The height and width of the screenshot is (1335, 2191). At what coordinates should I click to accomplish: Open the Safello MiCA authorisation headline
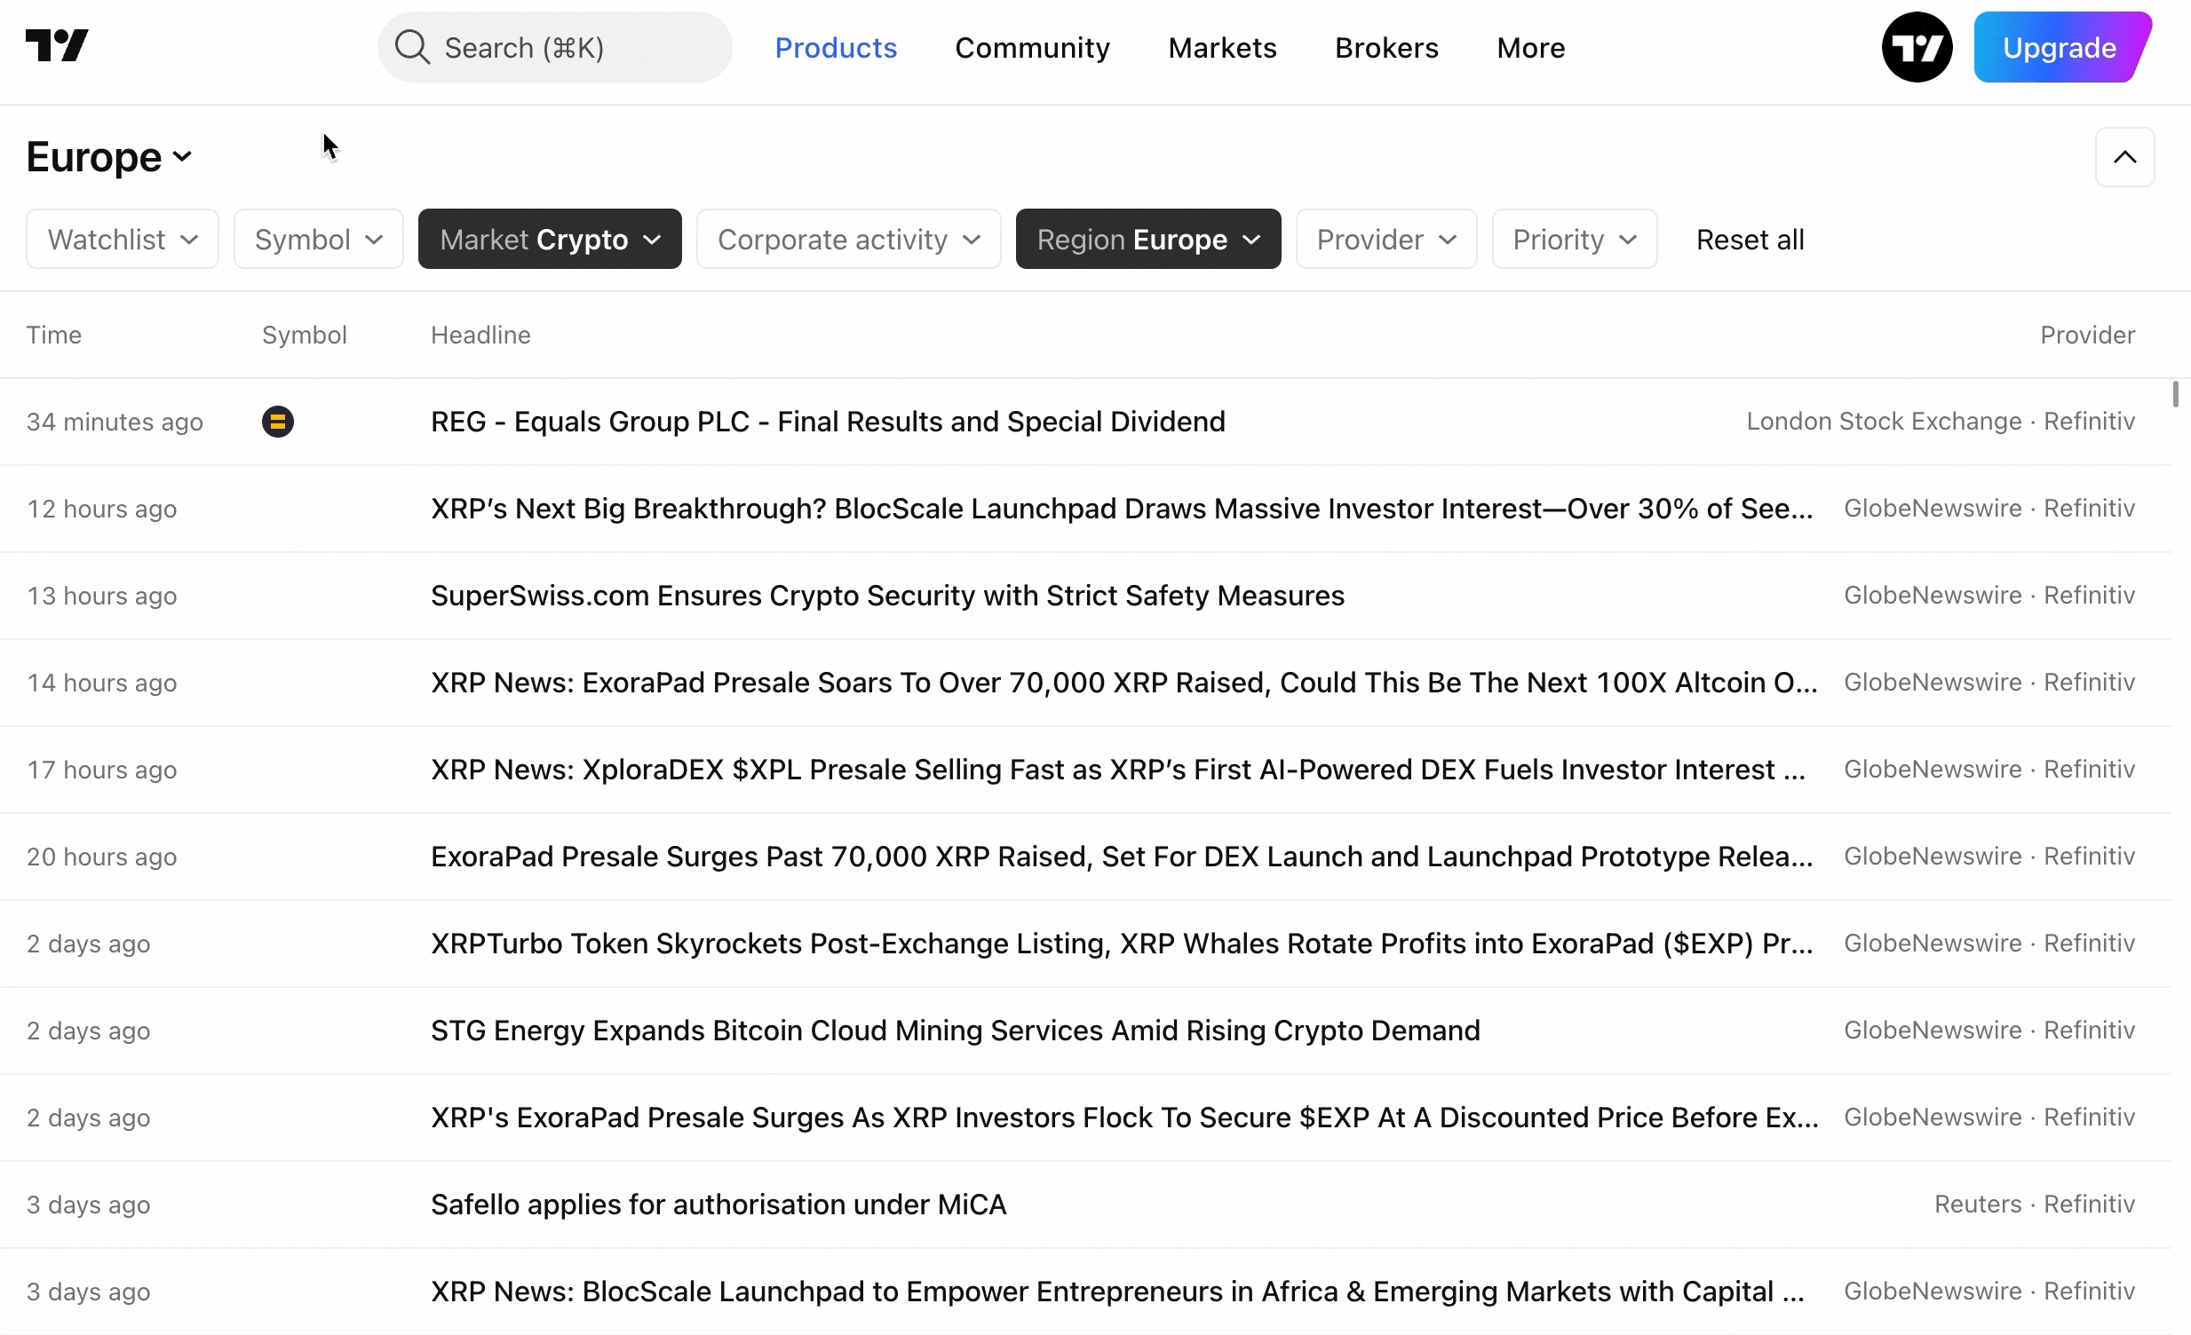pos(718,1205)
